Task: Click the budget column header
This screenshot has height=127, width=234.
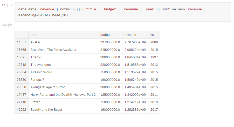Action: pos(110,35)
